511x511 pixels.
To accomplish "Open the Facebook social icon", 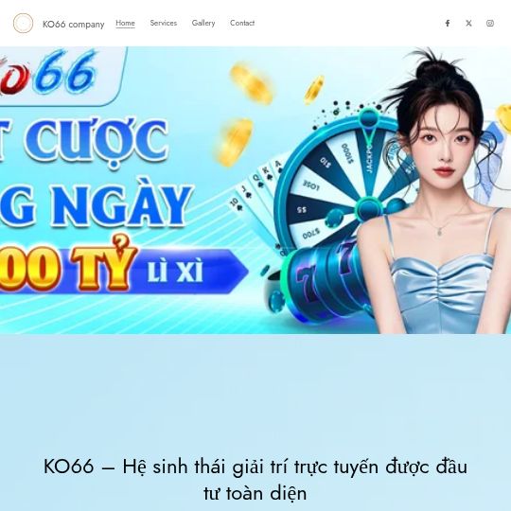I will (448, 23).
